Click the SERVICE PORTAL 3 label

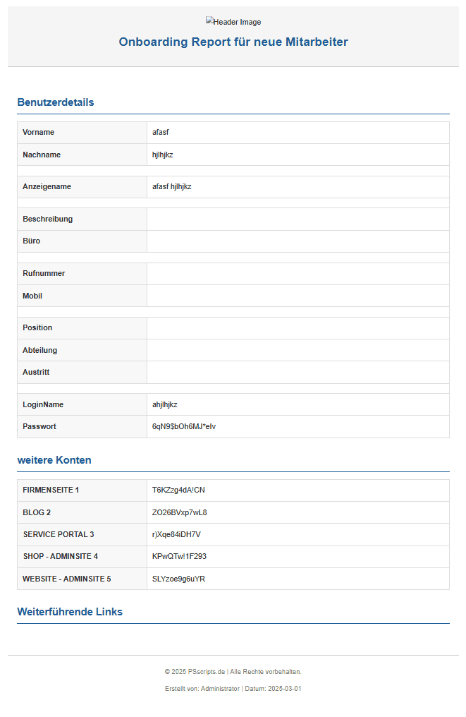(x=59, y=535)
